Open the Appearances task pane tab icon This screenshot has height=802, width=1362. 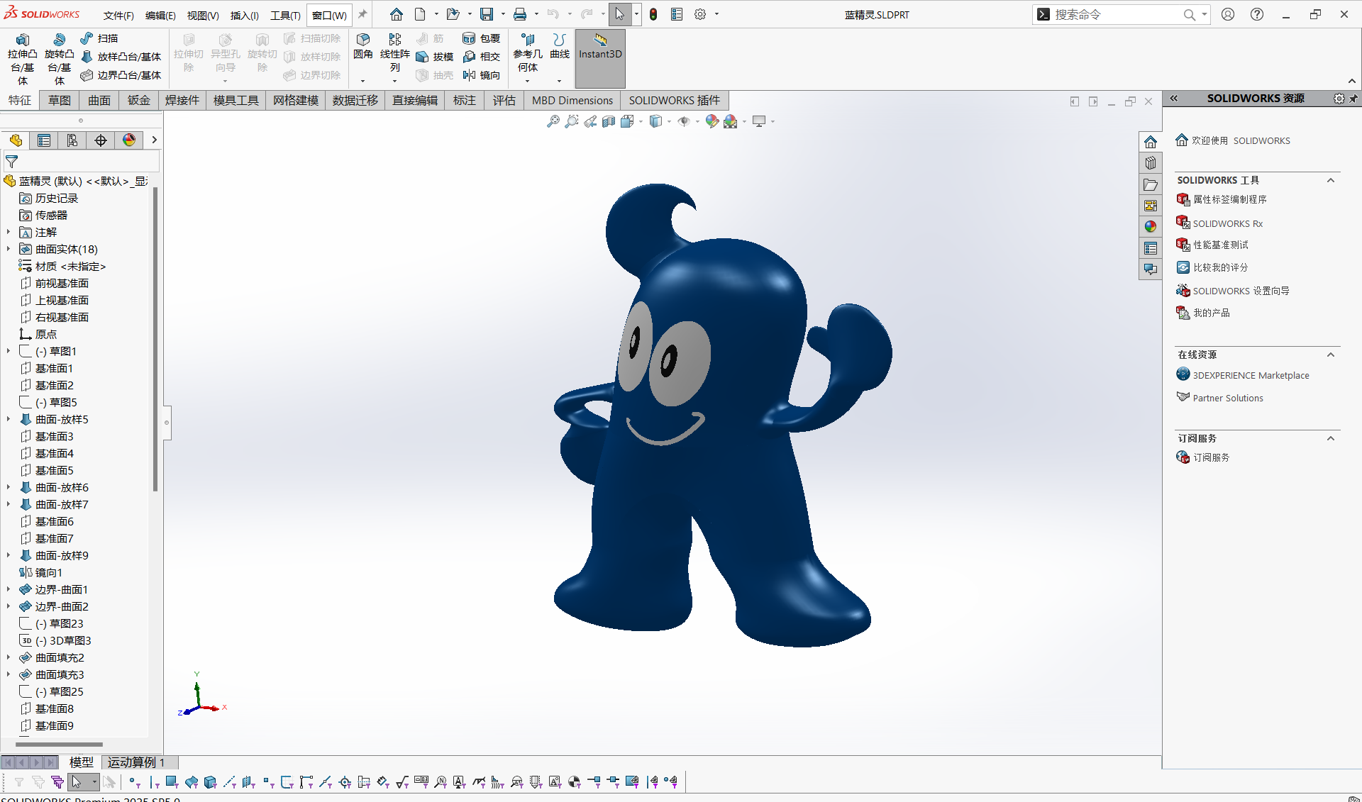[x=1151, y=227]
